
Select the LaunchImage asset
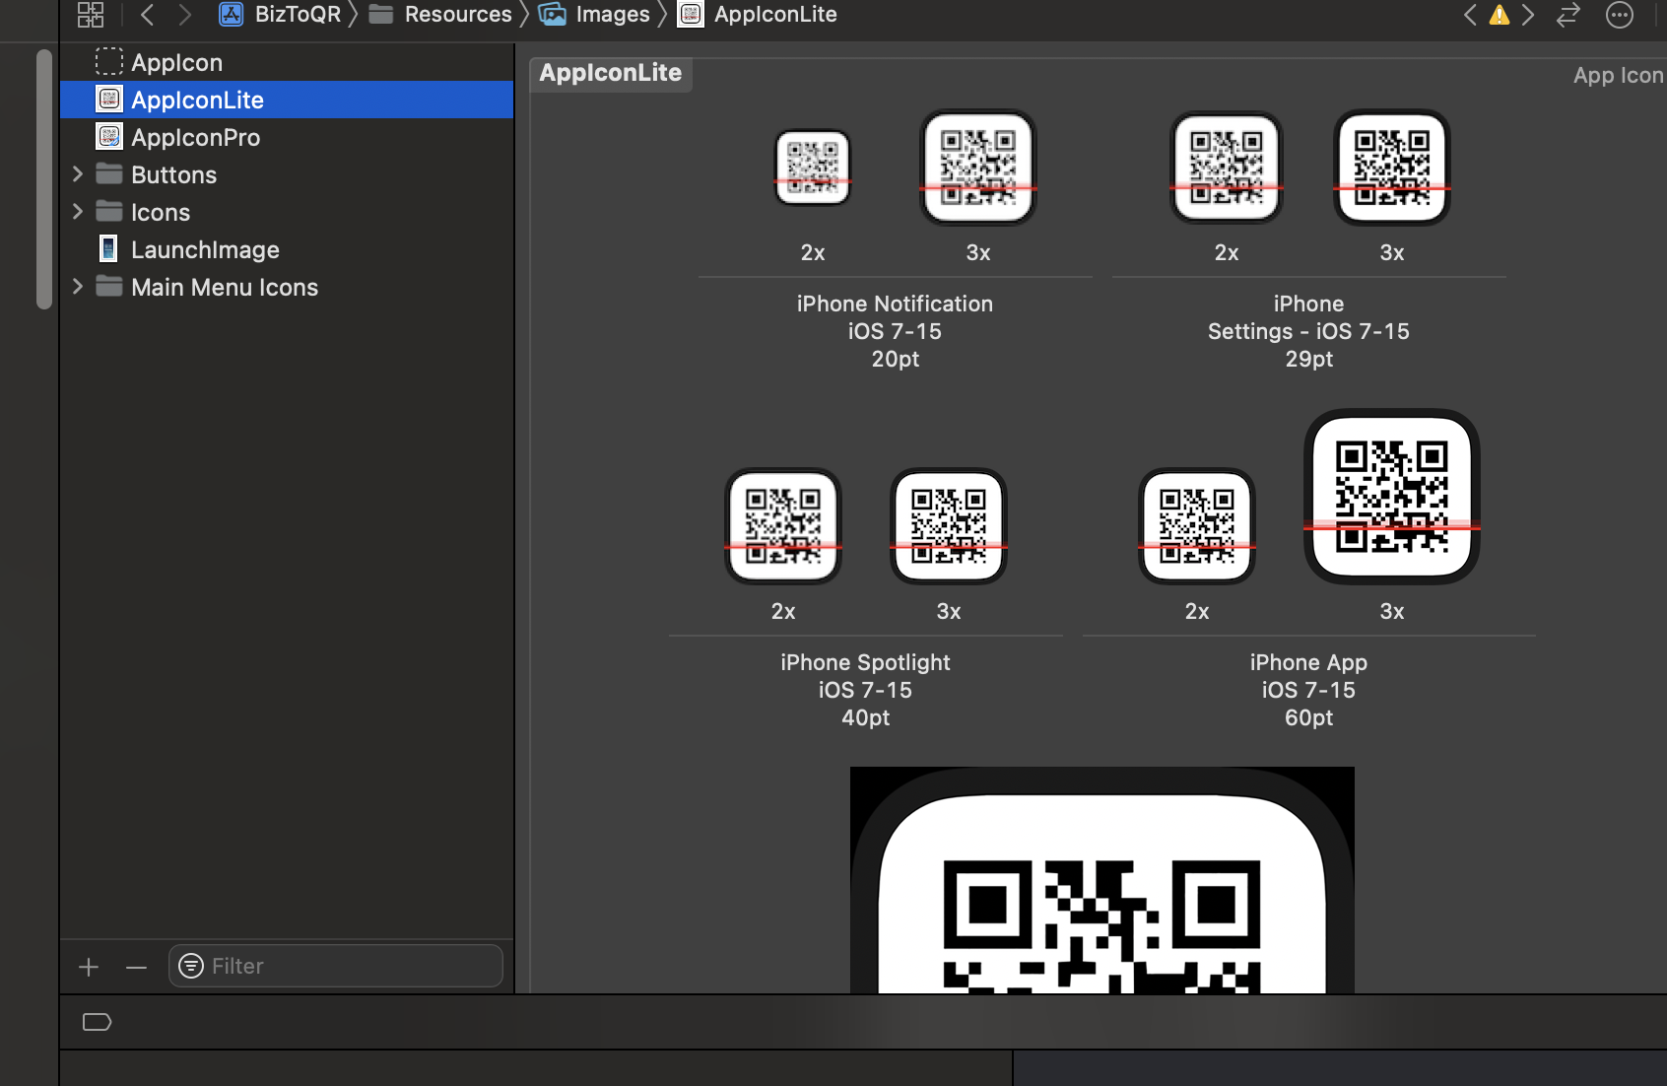[x=287, y=249]
